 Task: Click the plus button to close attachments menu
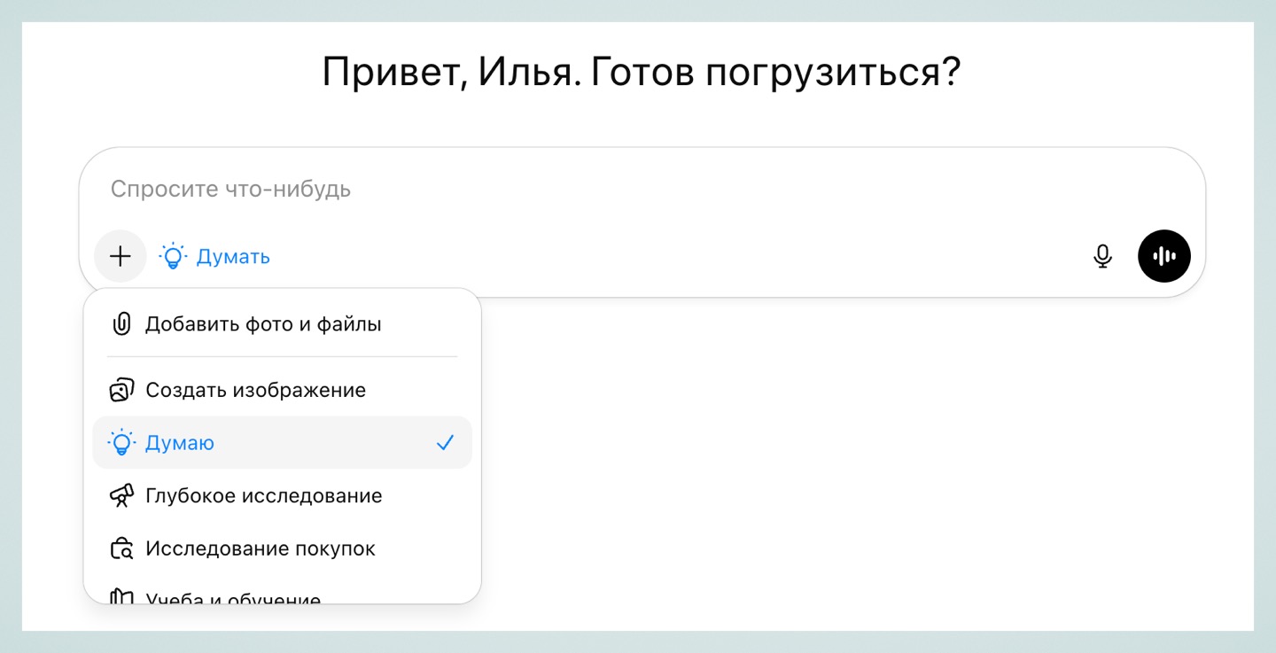[120, 257]
